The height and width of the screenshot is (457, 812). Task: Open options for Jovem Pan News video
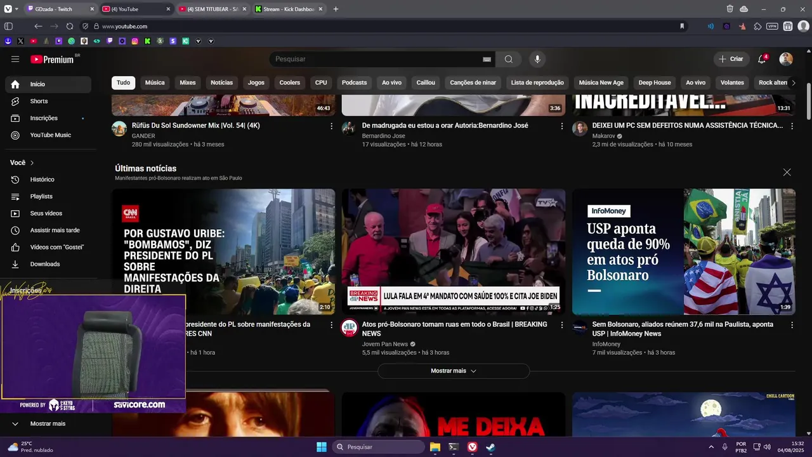coord(561,325)
